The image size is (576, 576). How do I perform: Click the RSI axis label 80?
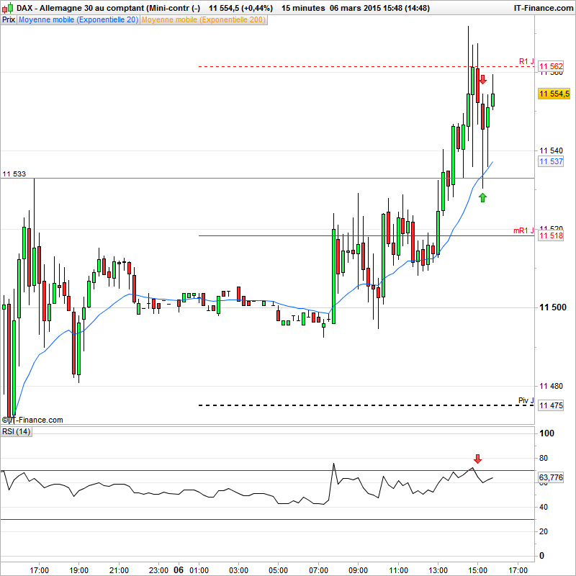pyautogui.click(x=544, y=458)
